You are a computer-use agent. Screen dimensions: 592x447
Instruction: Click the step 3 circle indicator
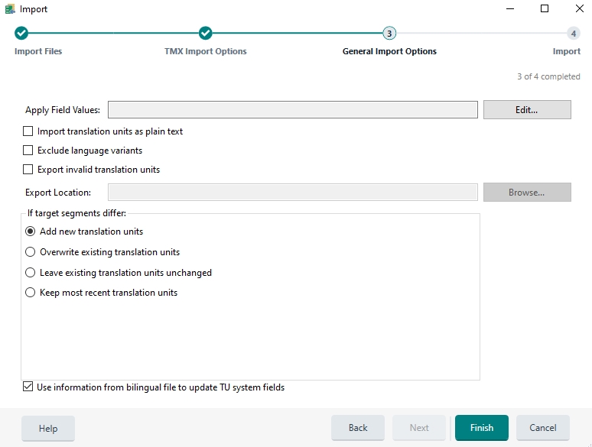click(x=389, y=33)
